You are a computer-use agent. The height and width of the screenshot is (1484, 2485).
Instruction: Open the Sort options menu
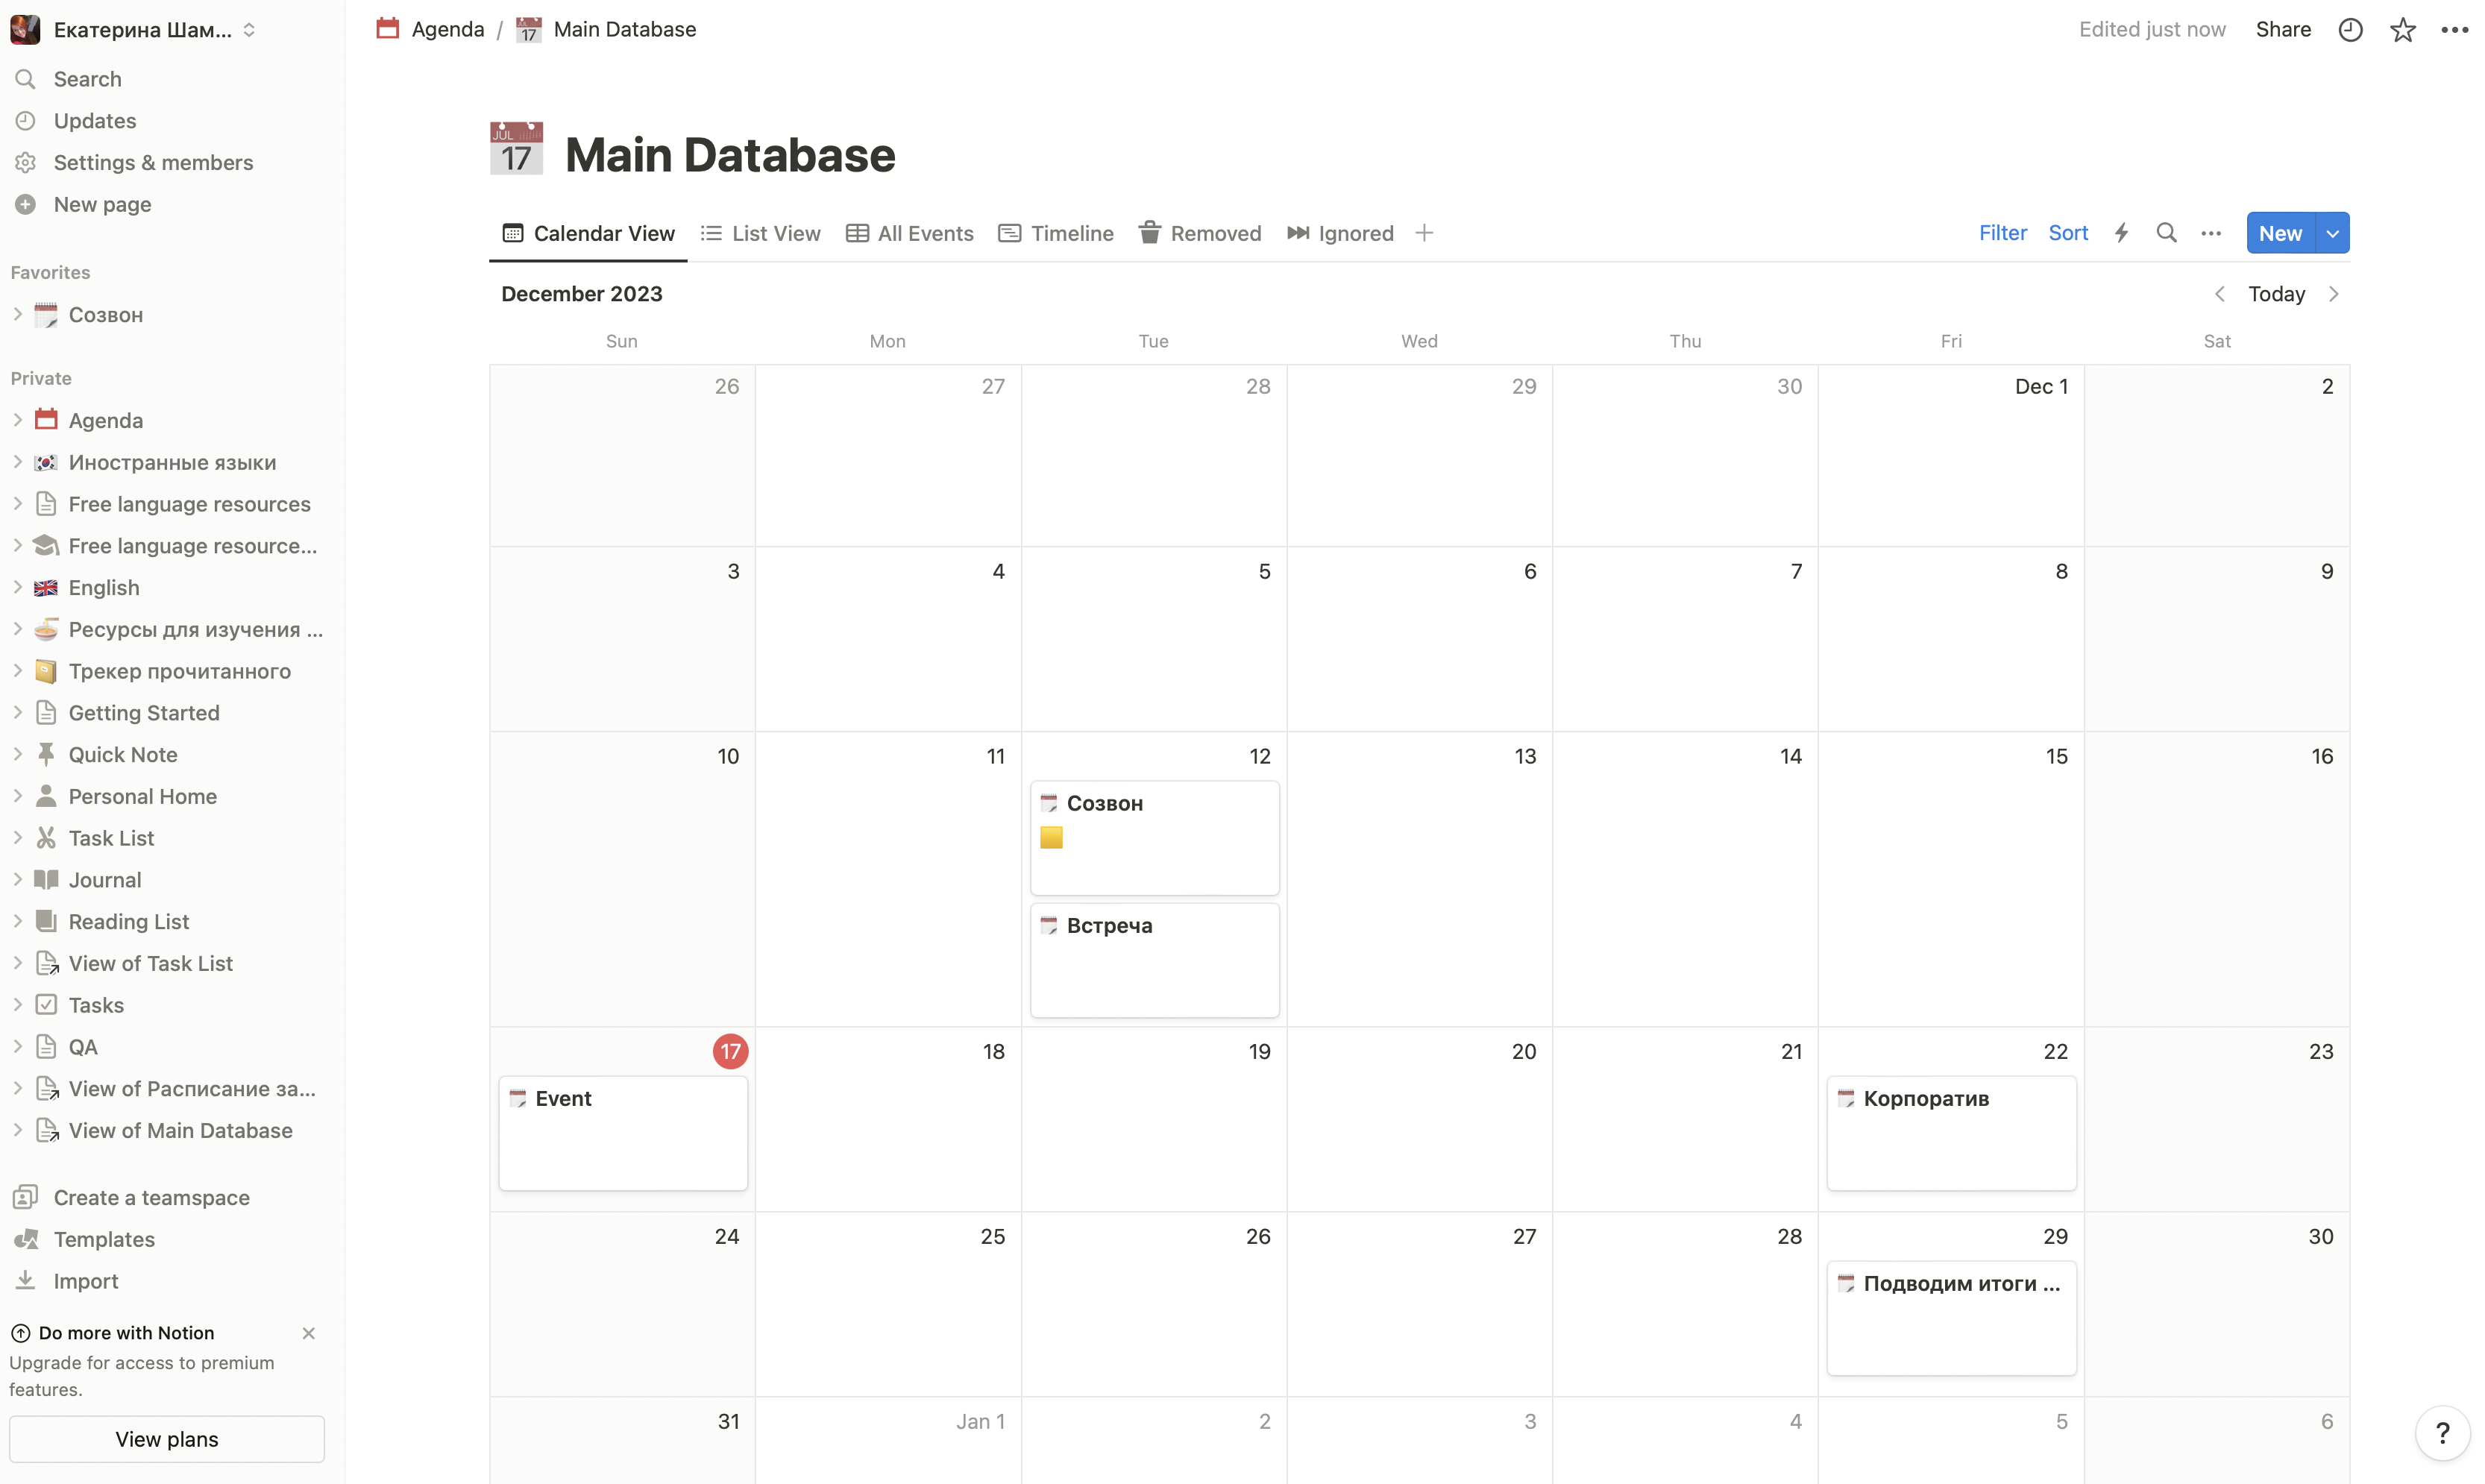pos(2068,231)
